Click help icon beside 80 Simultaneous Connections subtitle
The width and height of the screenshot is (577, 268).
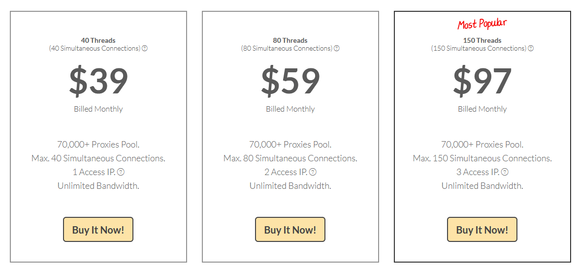(x=337, y=49)
